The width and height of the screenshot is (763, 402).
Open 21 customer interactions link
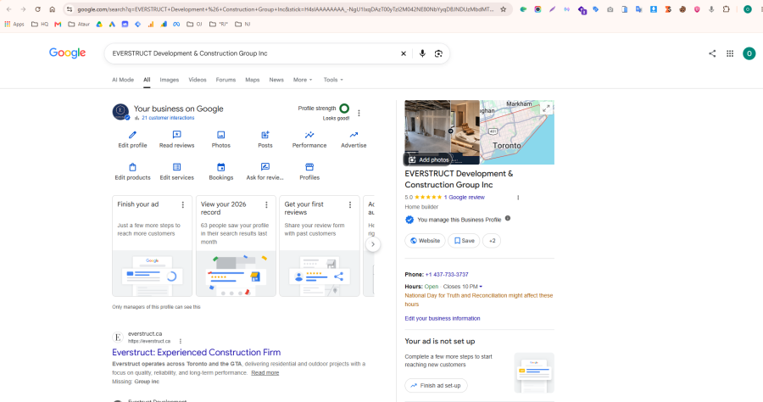pyautogui.click(x=168, y=118)
